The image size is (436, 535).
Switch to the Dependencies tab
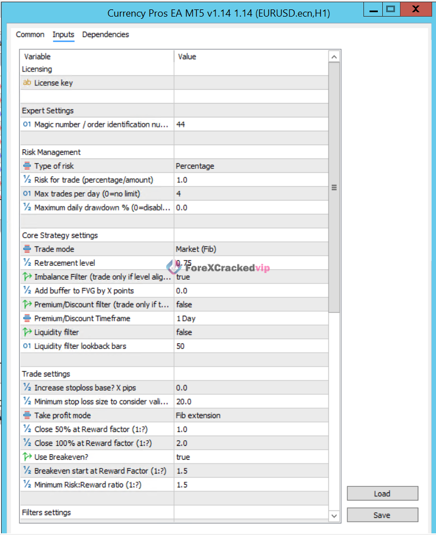105,34
